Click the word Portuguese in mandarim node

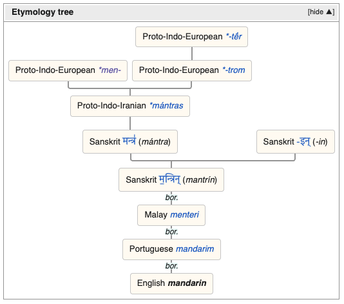151,249
